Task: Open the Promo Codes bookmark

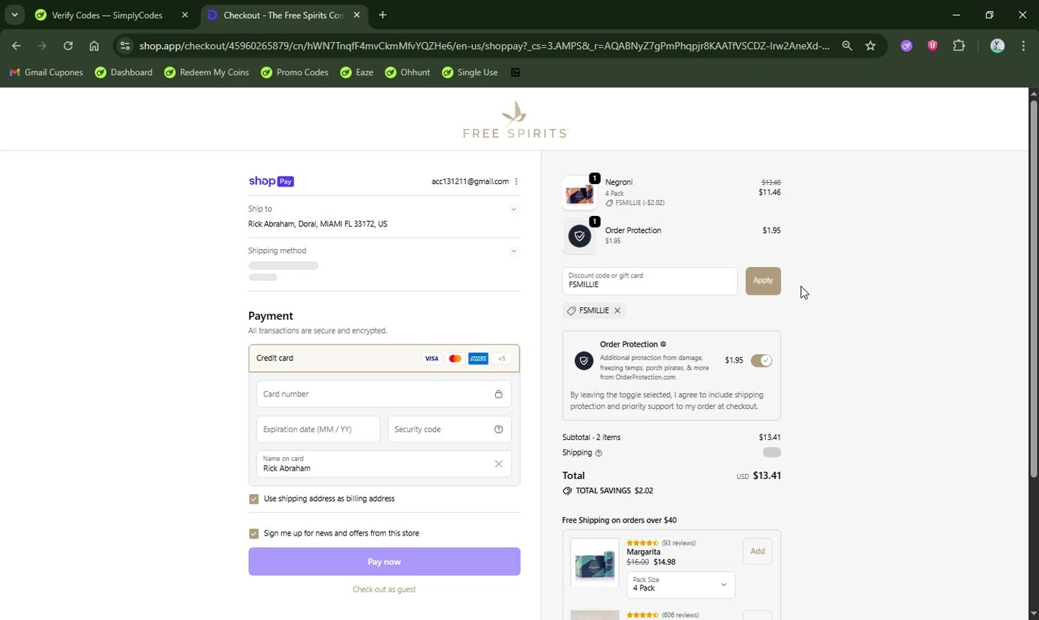Action: (294, 73)
